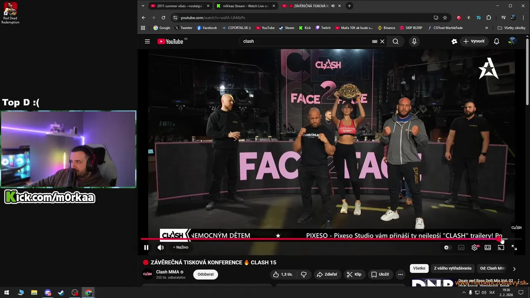
Task: Click the Naživo live indicator
Action: click(181, 248)
